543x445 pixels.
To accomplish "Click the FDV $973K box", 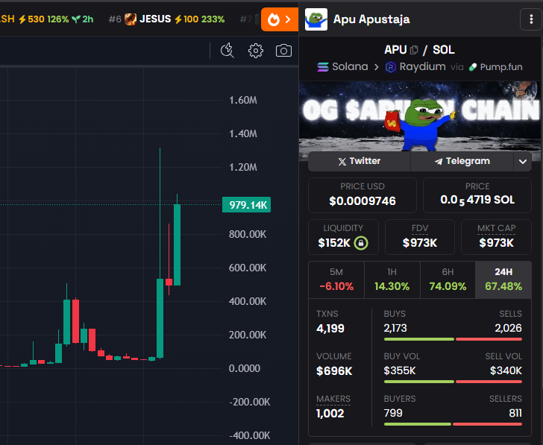I will [x=420, y=237].
